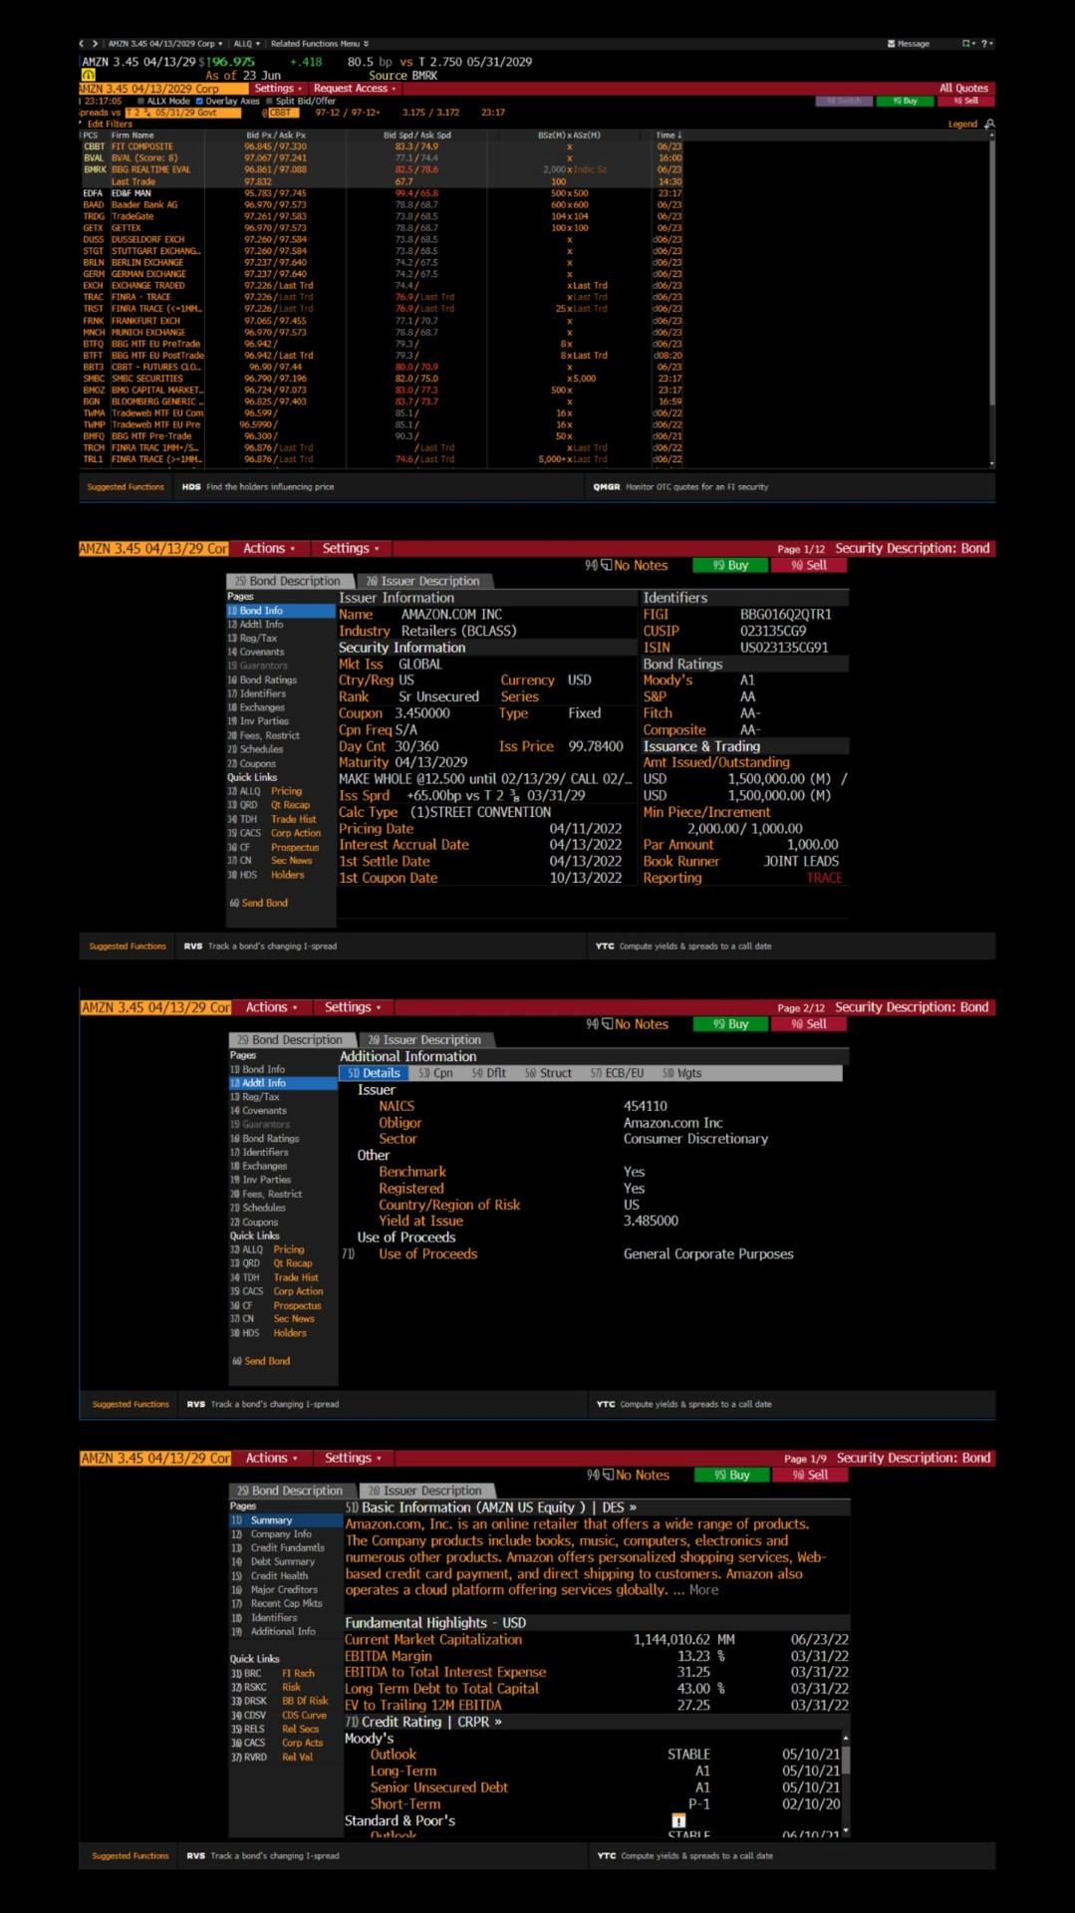Switch to the 56 Struct tab

click(548, 1073)
